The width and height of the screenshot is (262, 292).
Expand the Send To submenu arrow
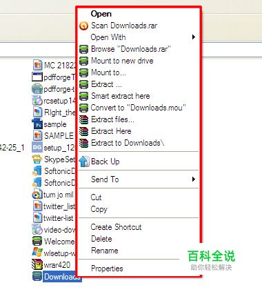coord(194,179)
